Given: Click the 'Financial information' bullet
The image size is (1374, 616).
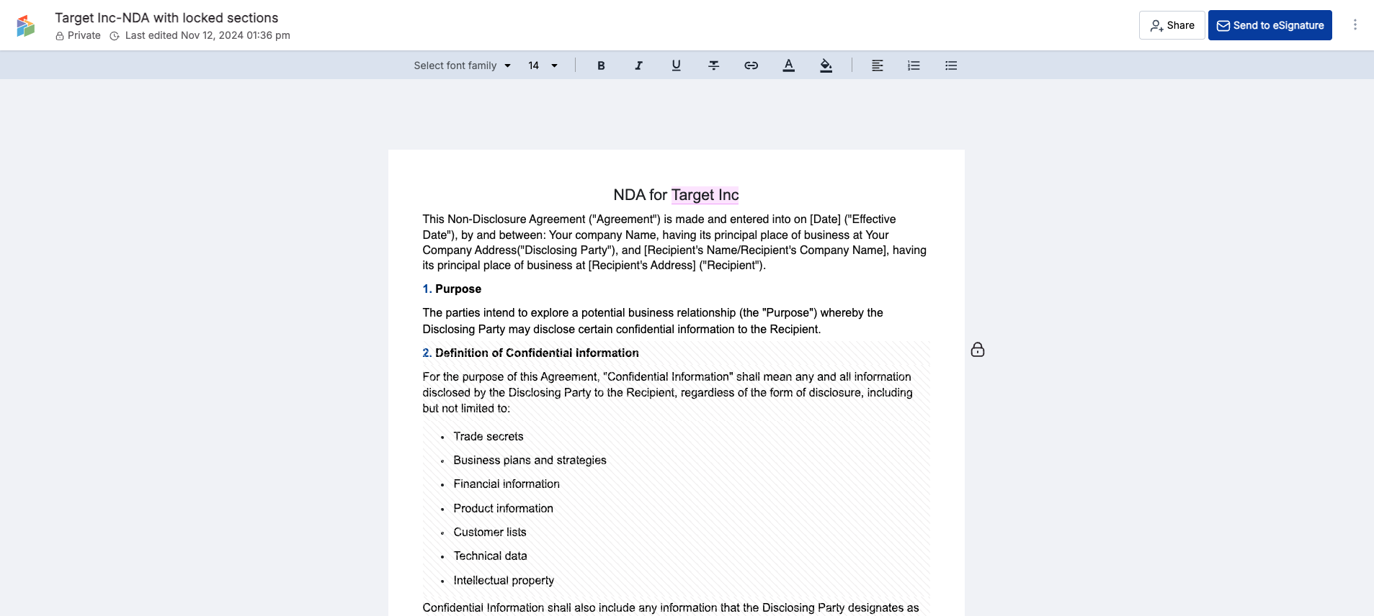Looking at the screenshot, I should (x=507, y=484).
